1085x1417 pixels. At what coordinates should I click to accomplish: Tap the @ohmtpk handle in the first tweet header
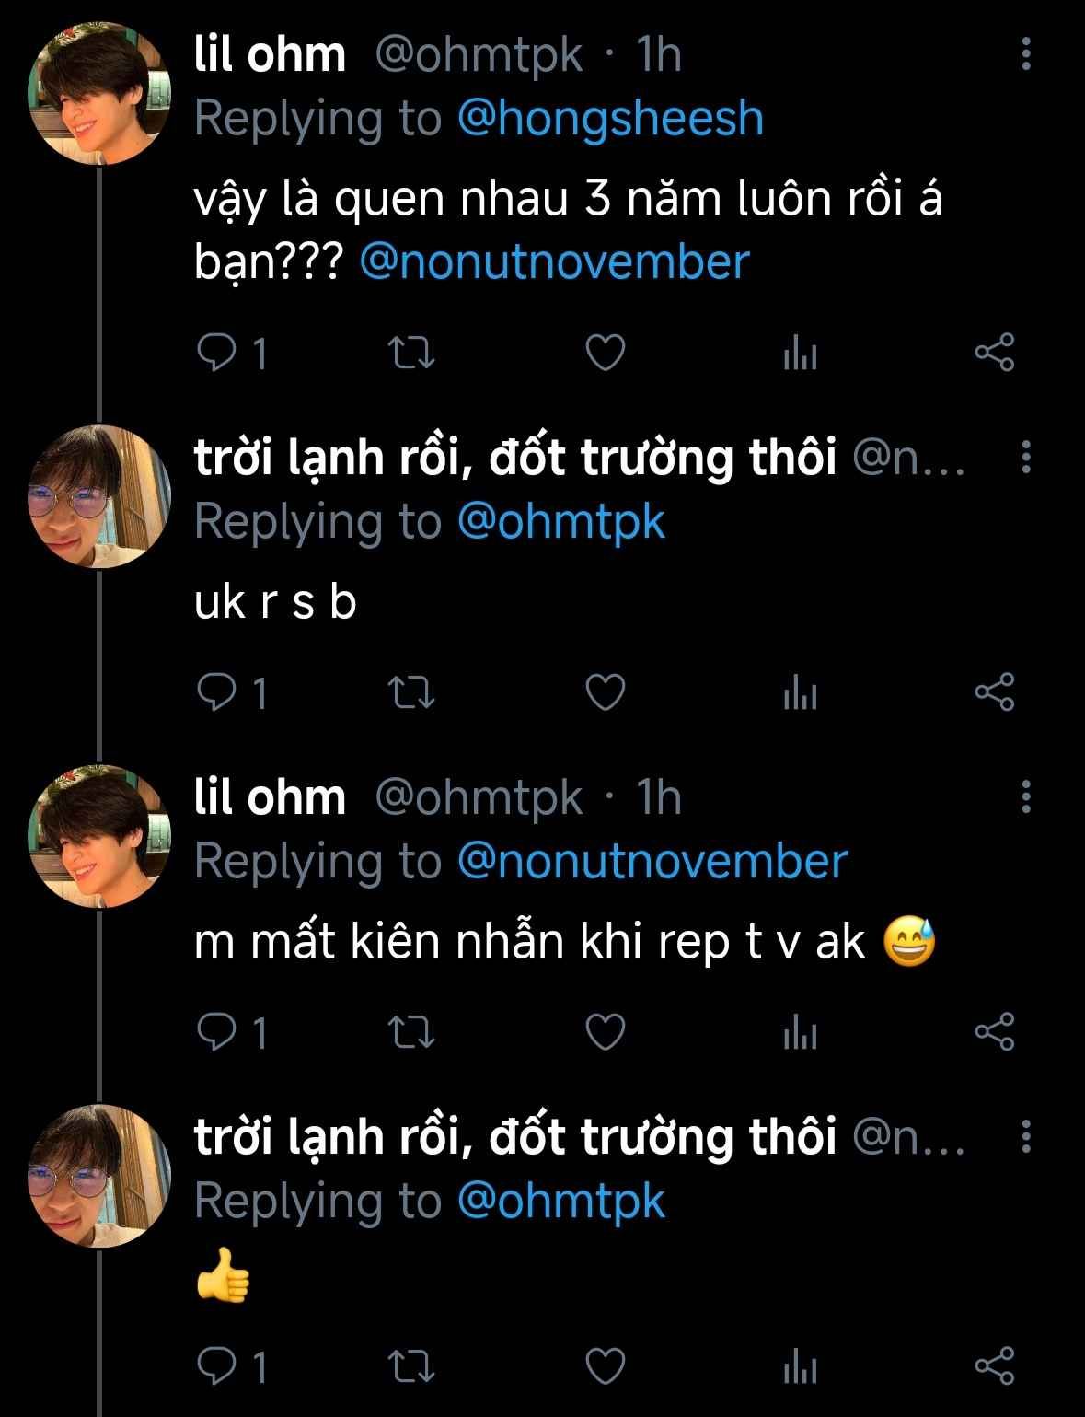479,55
